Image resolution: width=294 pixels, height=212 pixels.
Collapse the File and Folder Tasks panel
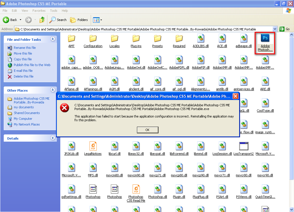[53, 39]
